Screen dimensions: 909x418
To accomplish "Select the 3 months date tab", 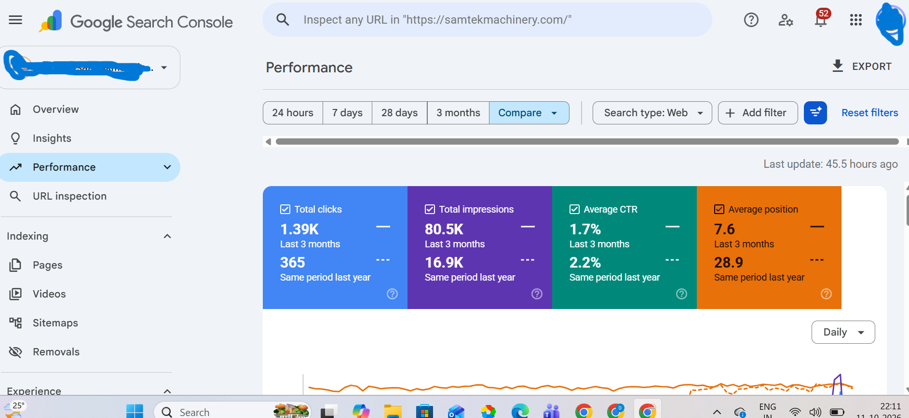I will pyautogui.click(x=458, y=113).
